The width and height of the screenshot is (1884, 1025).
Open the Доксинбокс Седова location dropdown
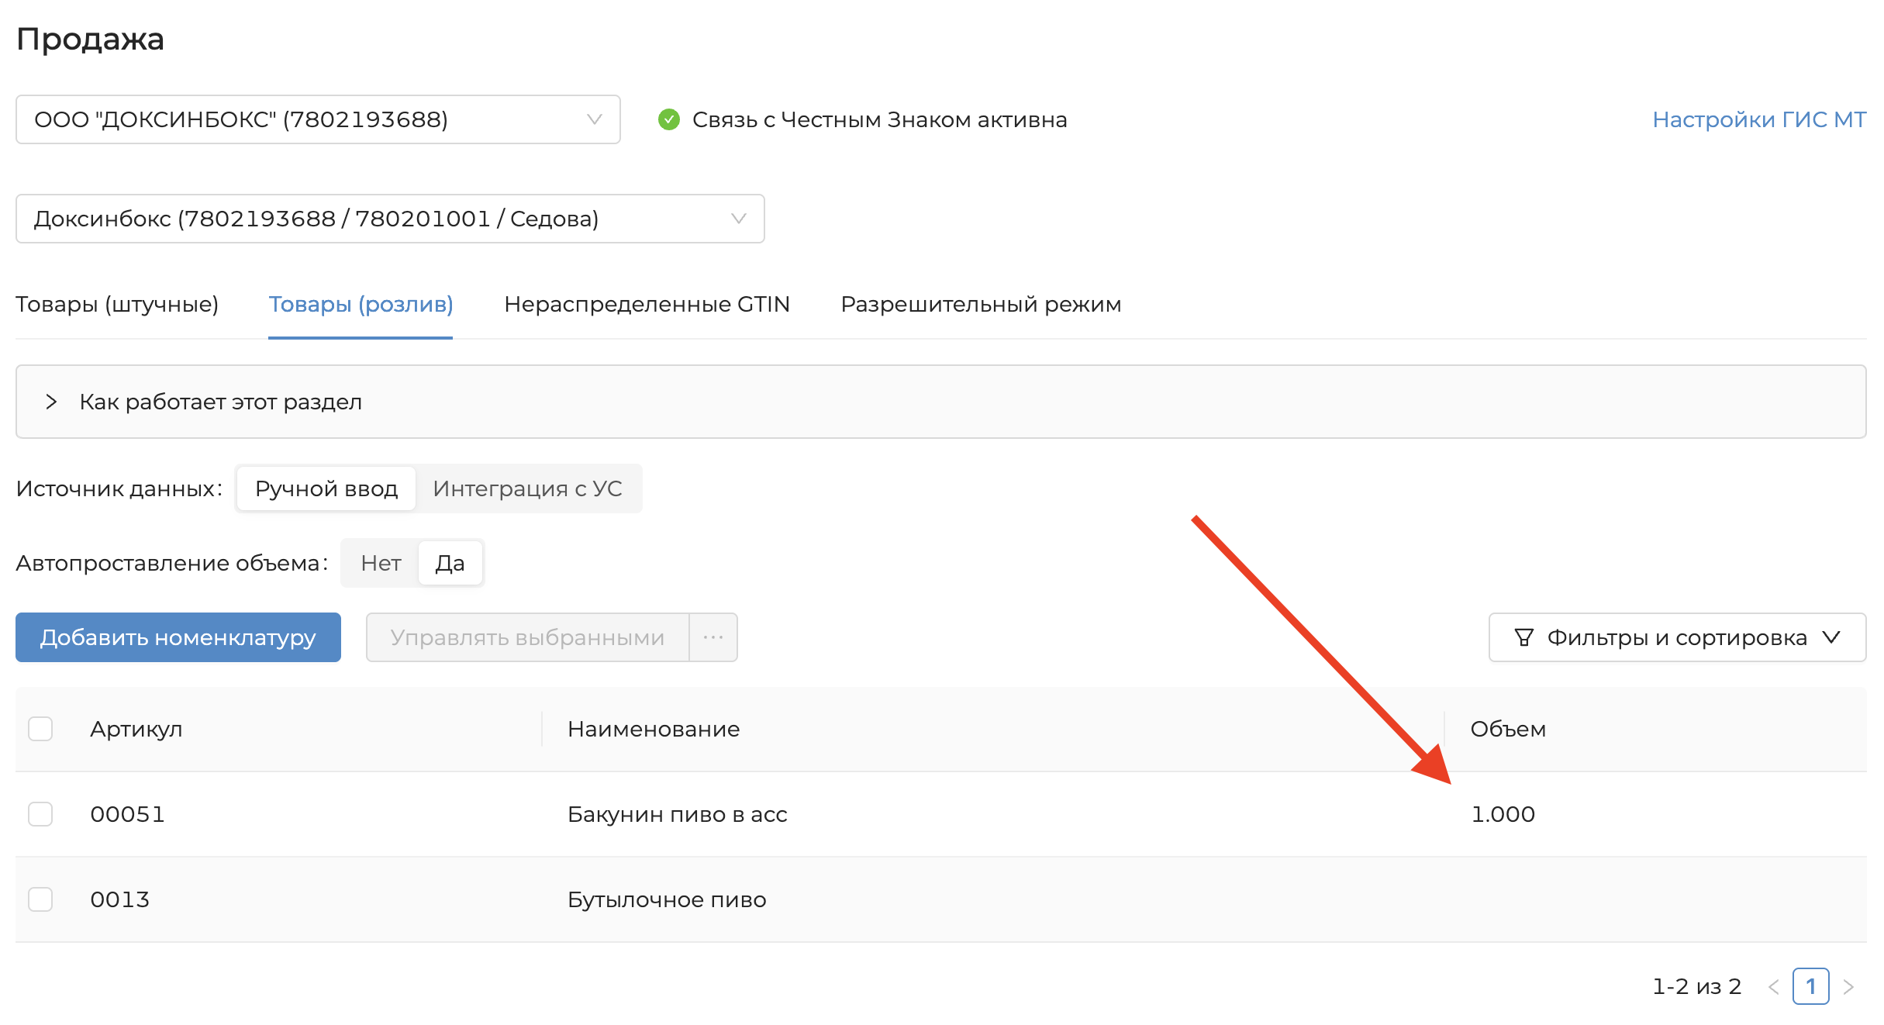390,219
